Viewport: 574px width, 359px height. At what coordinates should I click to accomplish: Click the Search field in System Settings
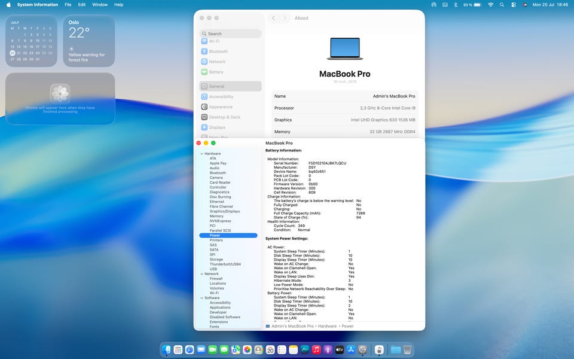(x=230, y=34)
